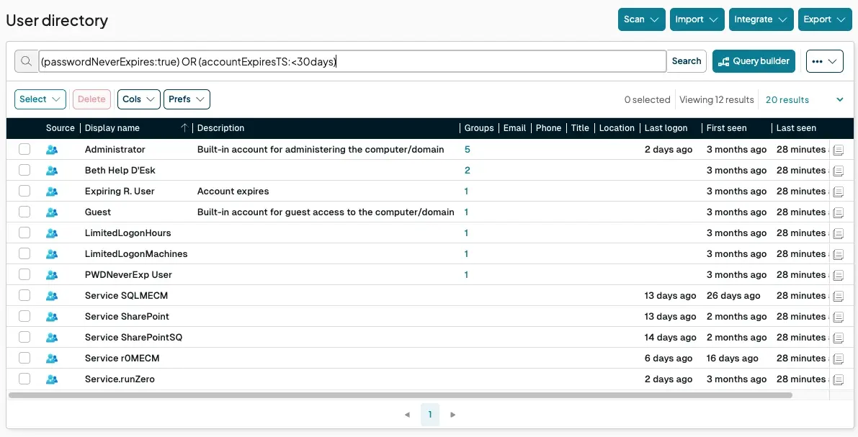Image resolution: width=858 pixels, height=437 pixels.
Task: Click the source icon for Administrator
Action: [51, 150]
